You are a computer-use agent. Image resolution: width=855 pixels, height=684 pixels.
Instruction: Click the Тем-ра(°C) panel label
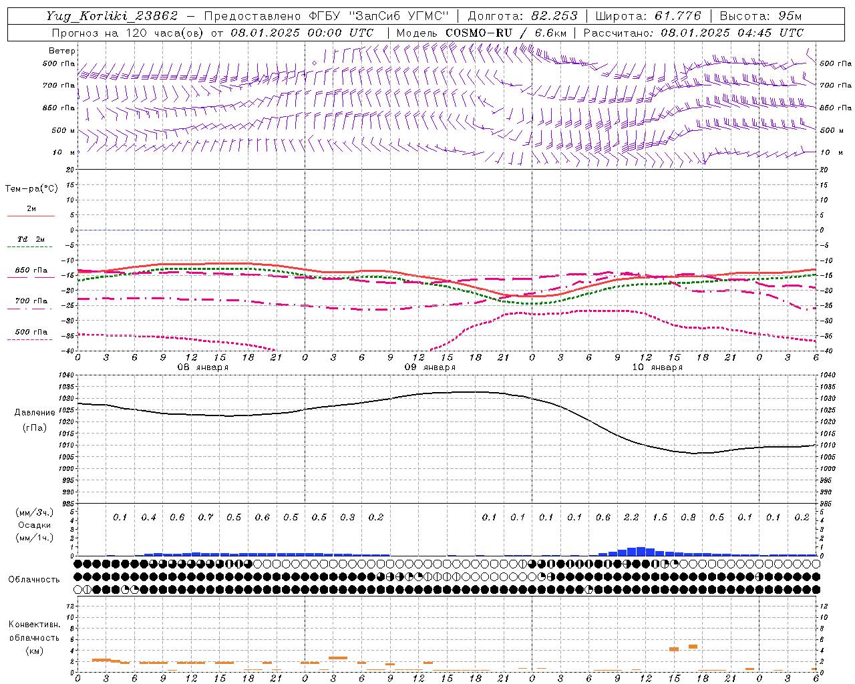coord(31,189)
